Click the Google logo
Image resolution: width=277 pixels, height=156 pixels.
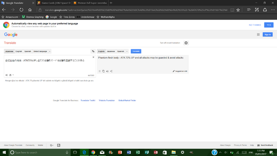[11, 35]
